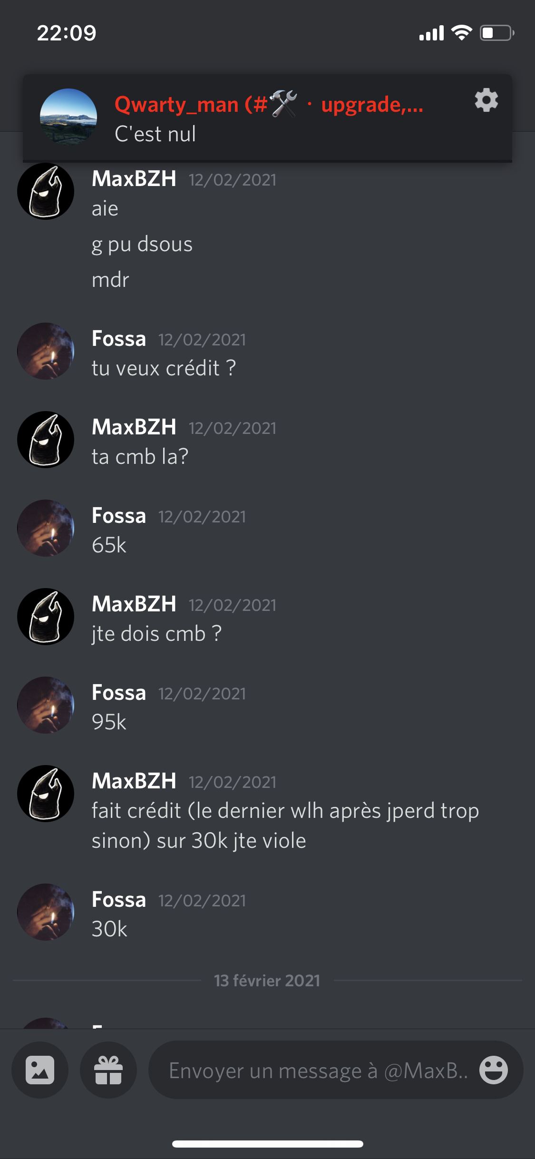The image size is (535, 1159).
Task: Tap the home indicator bar
Action: point(268,1144)
